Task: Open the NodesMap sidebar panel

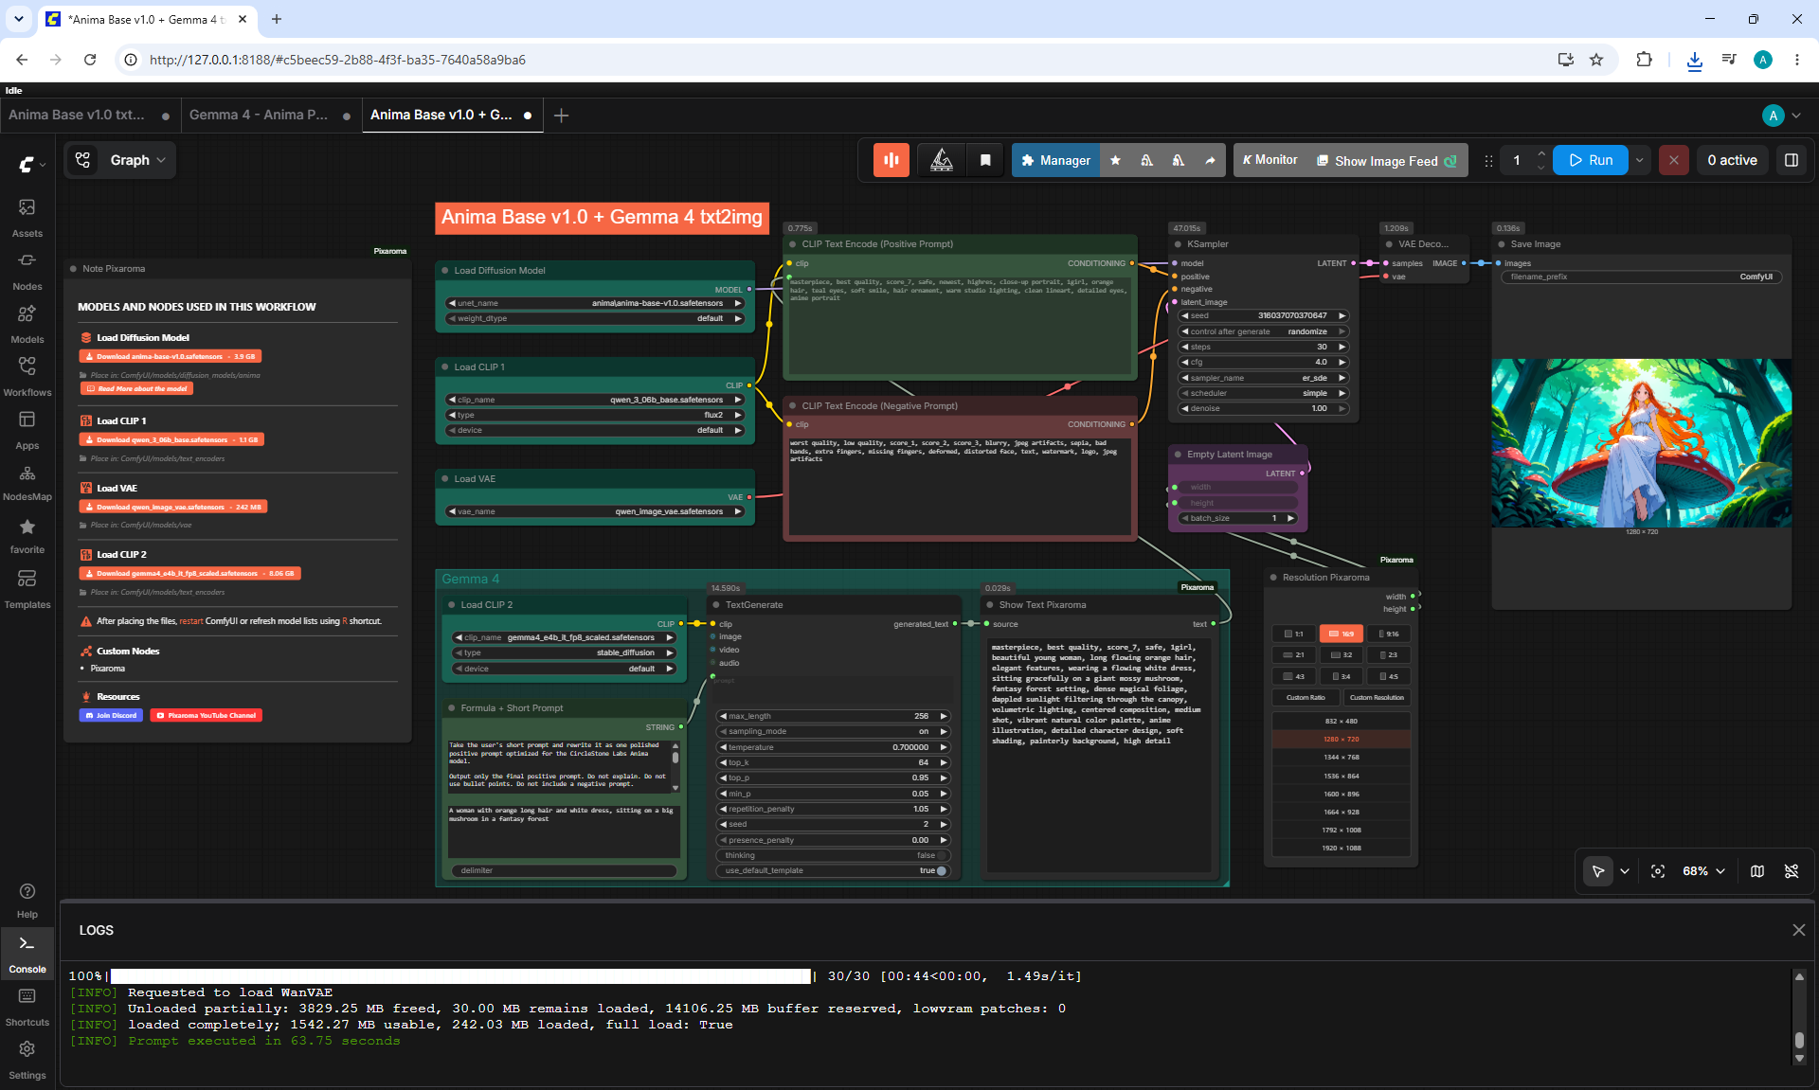Action: (27, 482)
